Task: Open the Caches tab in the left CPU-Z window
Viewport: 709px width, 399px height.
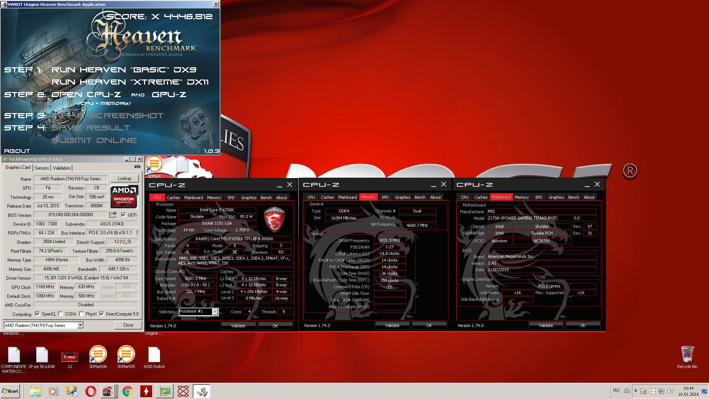Action: [x=173, y=198]
